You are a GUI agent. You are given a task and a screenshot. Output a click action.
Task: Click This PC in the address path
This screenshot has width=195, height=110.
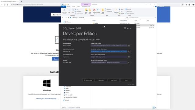pos(75,18)
